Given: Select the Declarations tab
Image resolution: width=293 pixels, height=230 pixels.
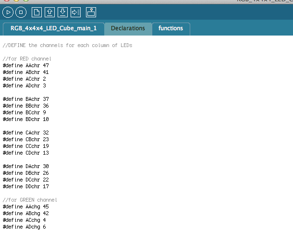Looking at the screenshot, I should [128, 29].
